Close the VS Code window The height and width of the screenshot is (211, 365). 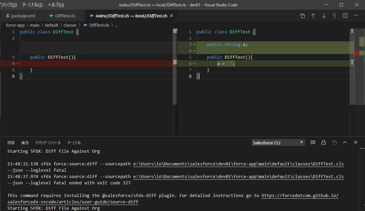357,5
